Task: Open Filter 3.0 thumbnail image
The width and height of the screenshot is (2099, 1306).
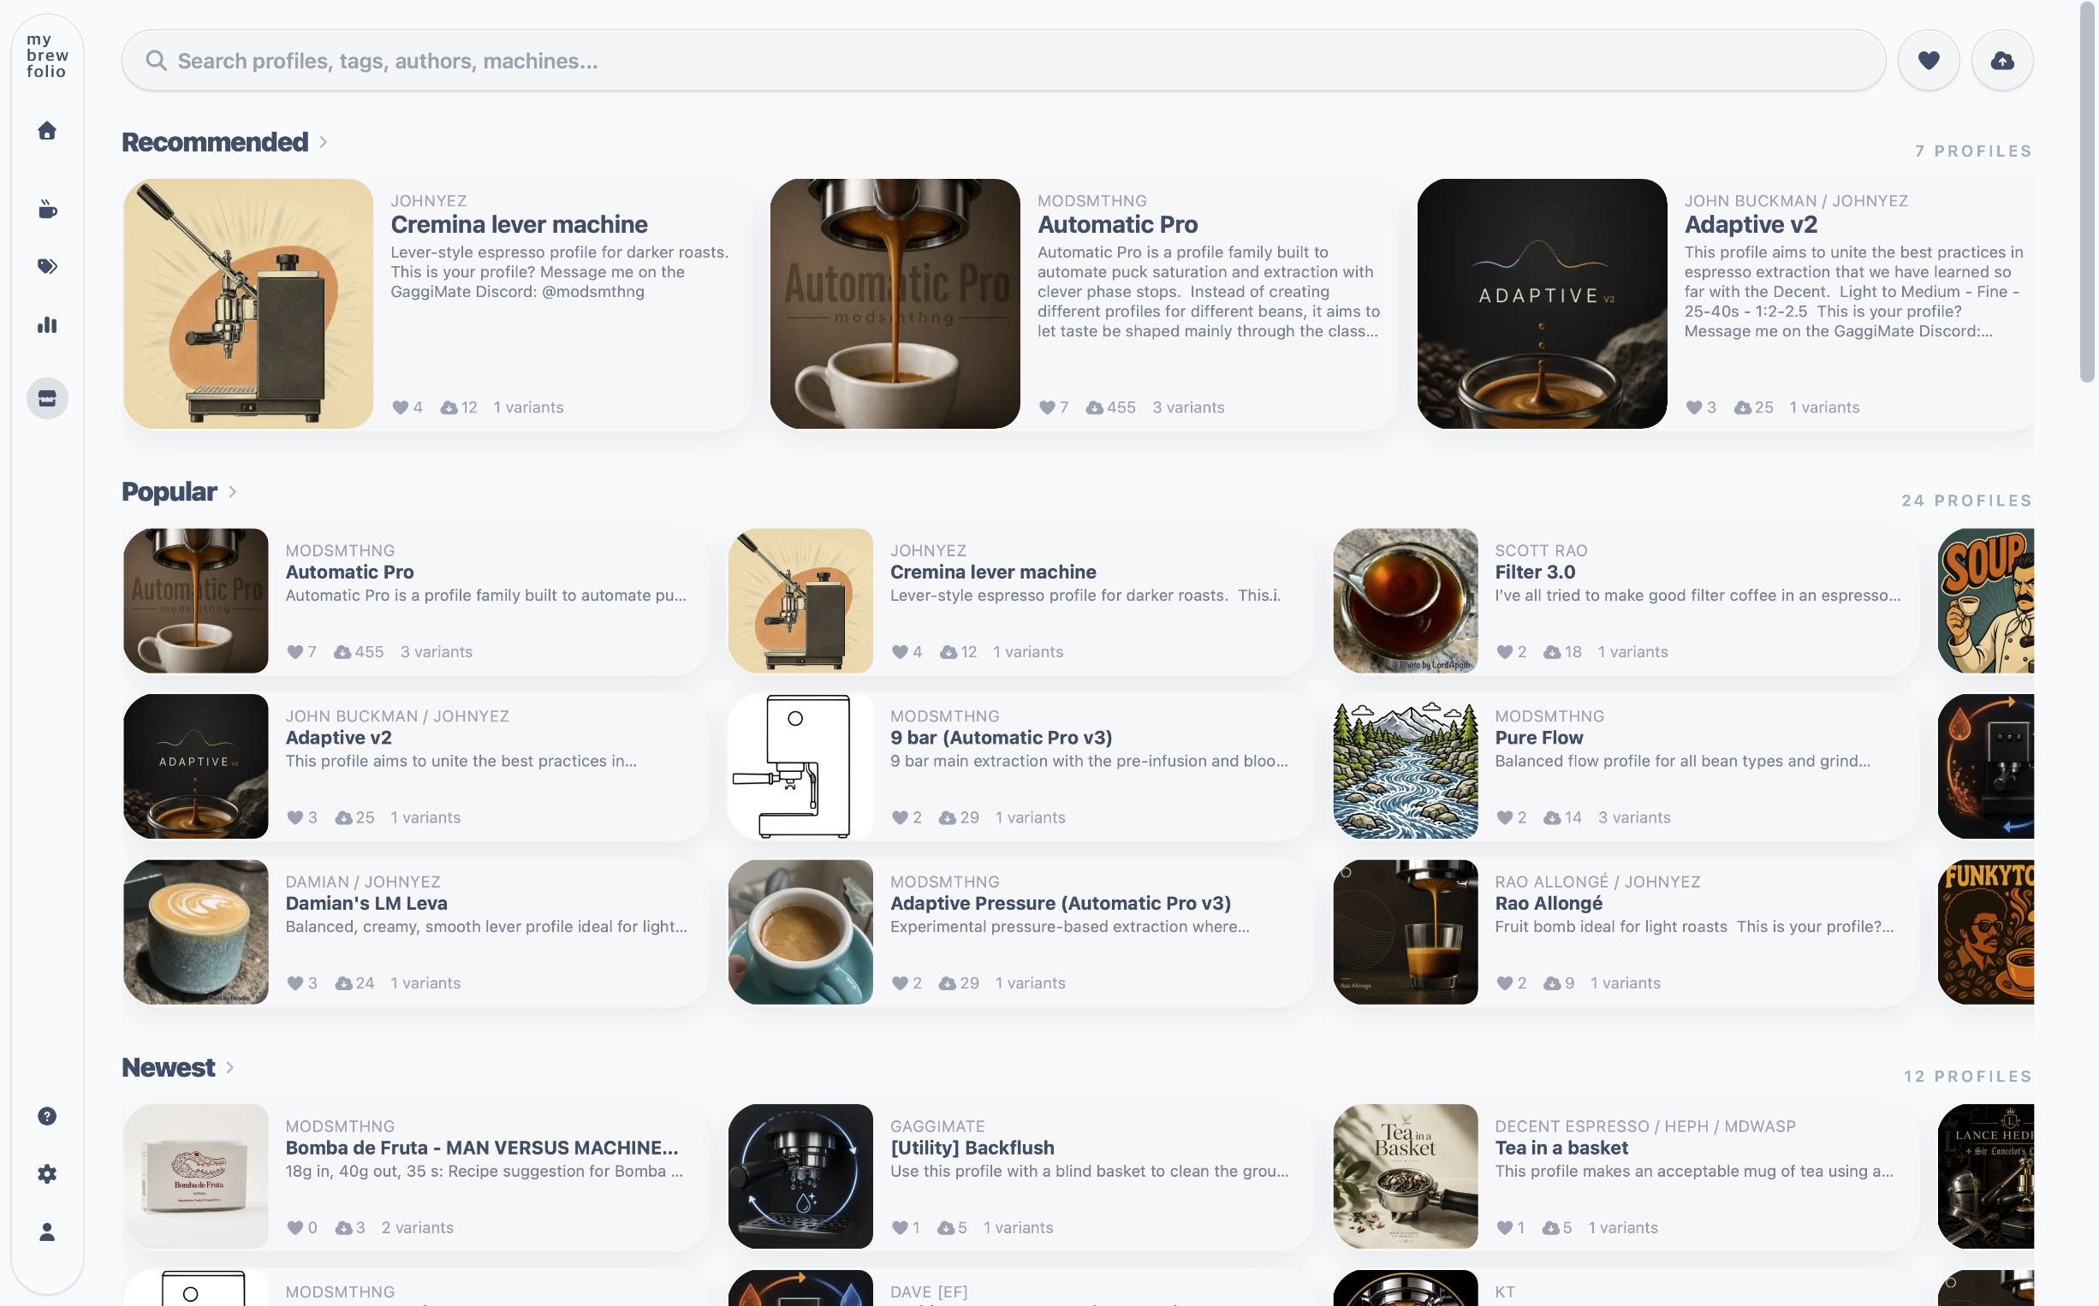Action: pyautogui.click(x=1406, y=601)
